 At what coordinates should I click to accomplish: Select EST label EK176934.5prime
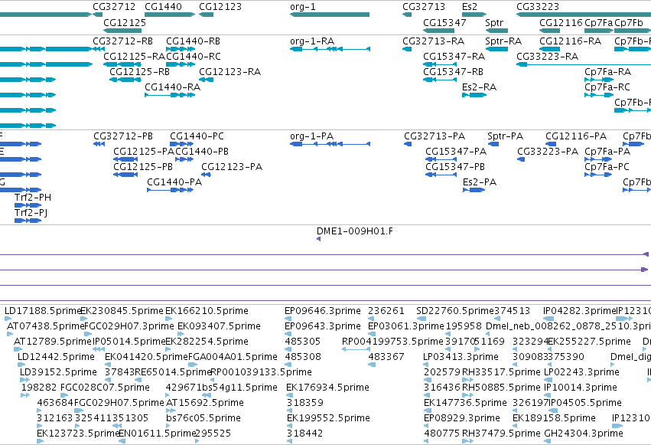point(327,388)
